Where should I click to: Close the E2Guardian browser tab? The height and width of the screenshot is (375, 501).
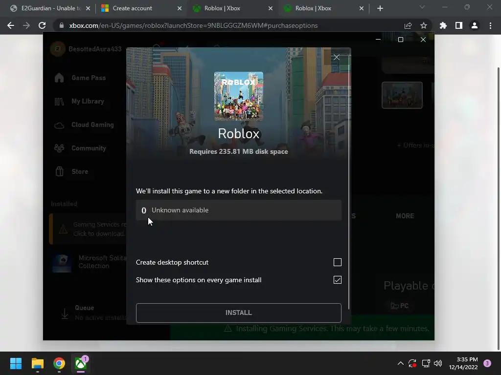(88, 8)
